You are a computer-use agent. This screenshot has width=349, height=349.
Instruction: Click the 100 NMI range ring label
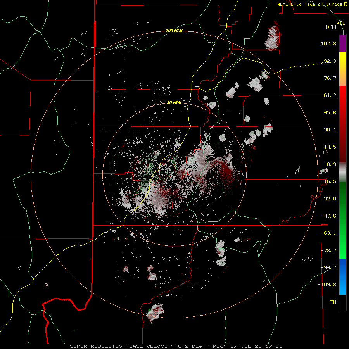[x=174, y=31]
